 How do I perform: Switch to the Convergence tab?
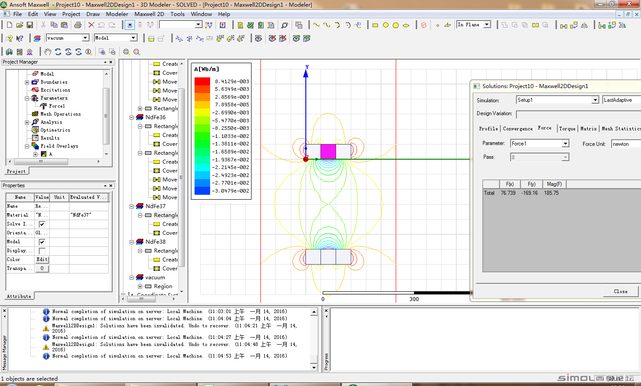(x=518, y=129)
